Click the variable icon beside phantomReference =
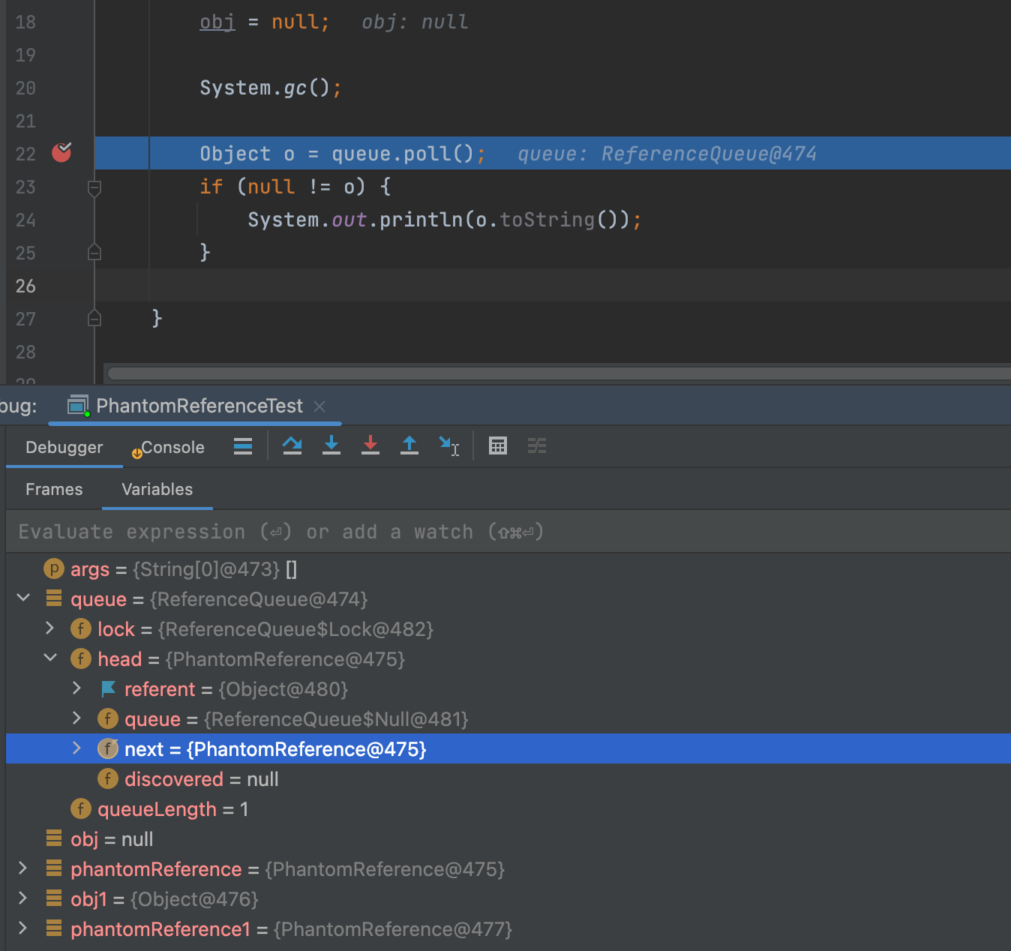 (x=54, y=868)
